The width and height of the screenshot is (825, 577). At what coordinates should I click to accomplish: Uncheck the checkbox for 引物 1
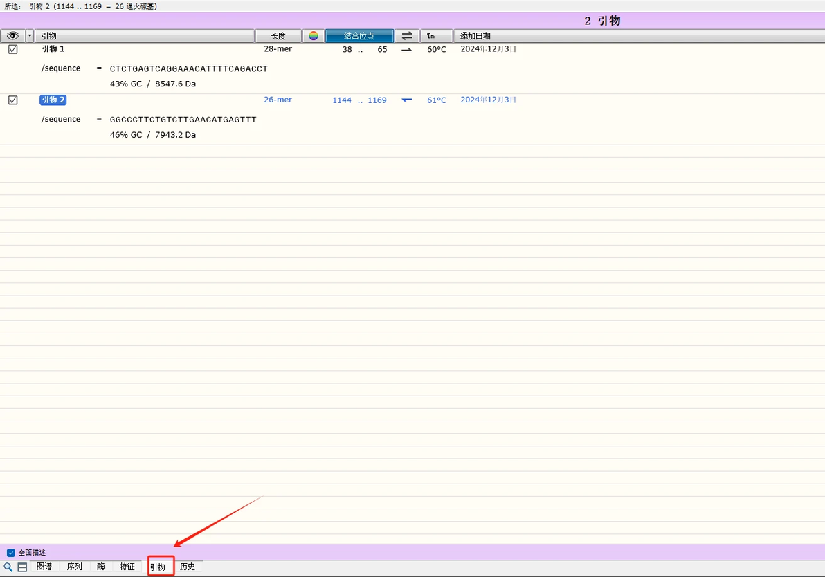click(12, 49)
